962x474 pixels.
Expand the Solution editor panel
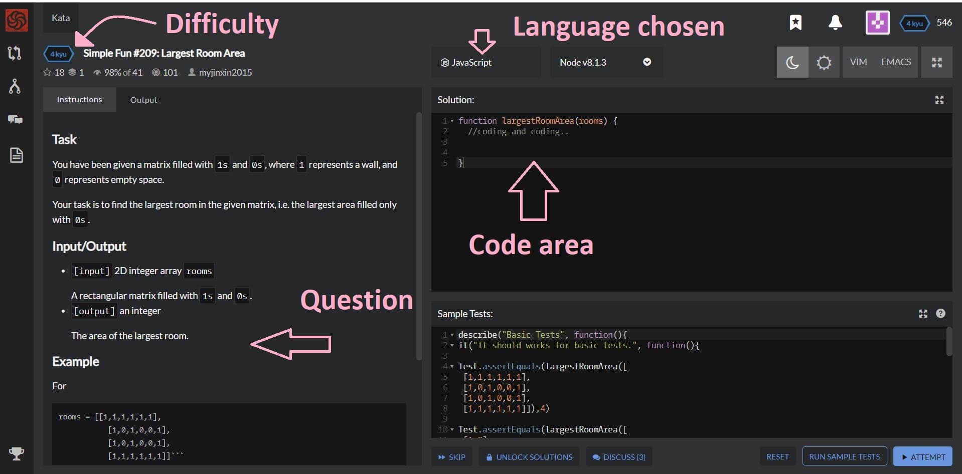click(939, 100)
